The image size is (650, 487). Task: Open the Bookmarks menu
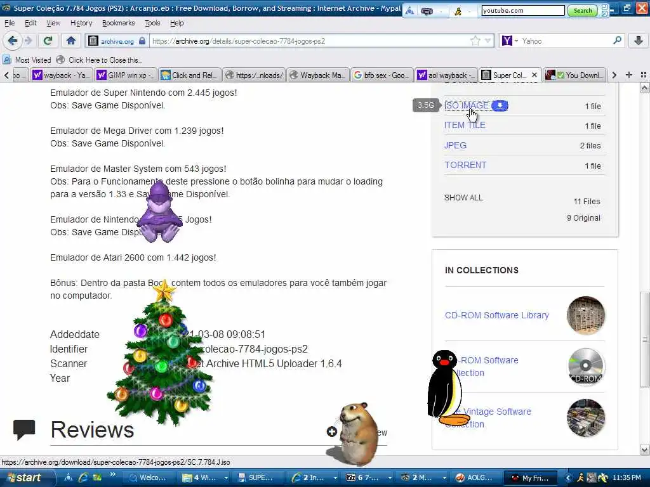point(119,23)
